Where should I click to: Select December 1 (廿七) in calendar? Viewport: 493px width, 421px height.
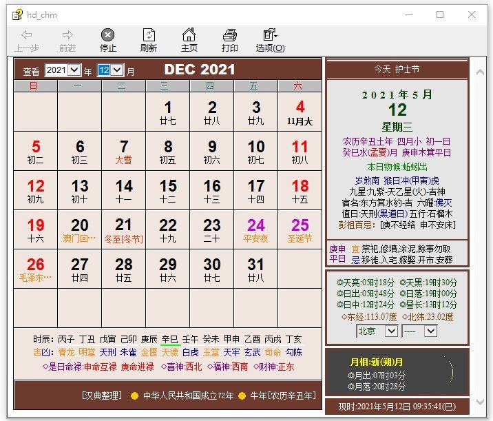click(168, 112)
